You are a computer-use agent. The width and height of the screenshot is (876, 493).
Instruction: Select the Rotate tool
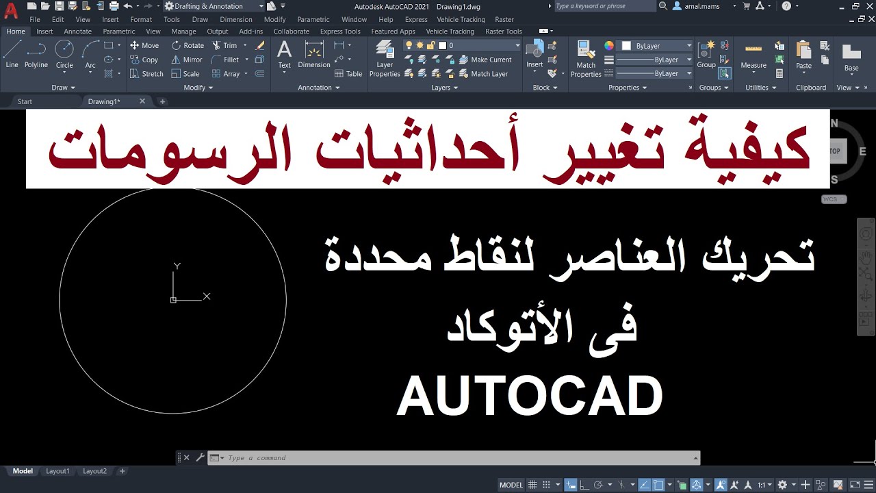click(188, 45)
